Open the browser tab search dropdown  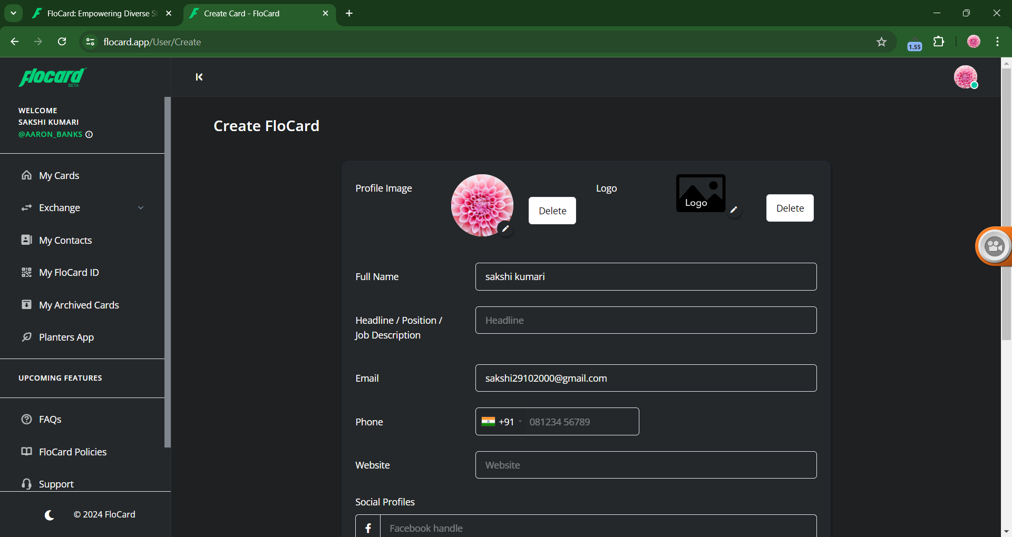(x=13, y=13)
